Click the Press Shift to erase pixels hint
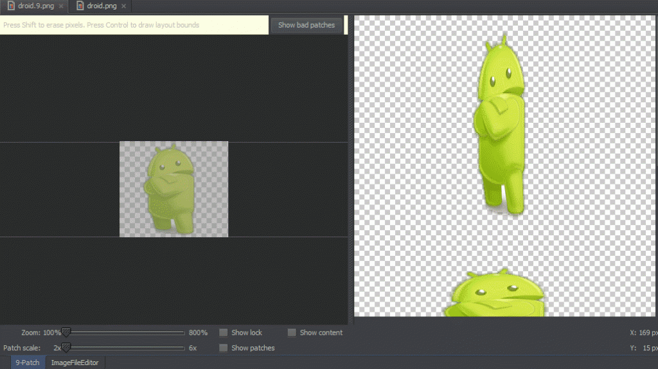This screenshot has width=658, height=369. click(101, 25)
